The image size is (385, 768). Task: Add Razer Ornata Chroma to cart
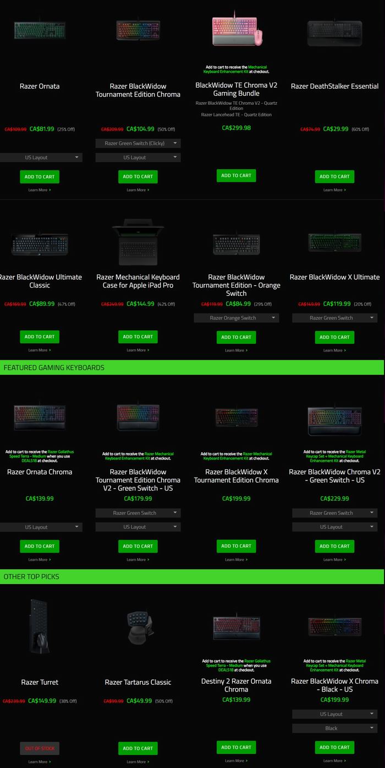click(40, 547)
